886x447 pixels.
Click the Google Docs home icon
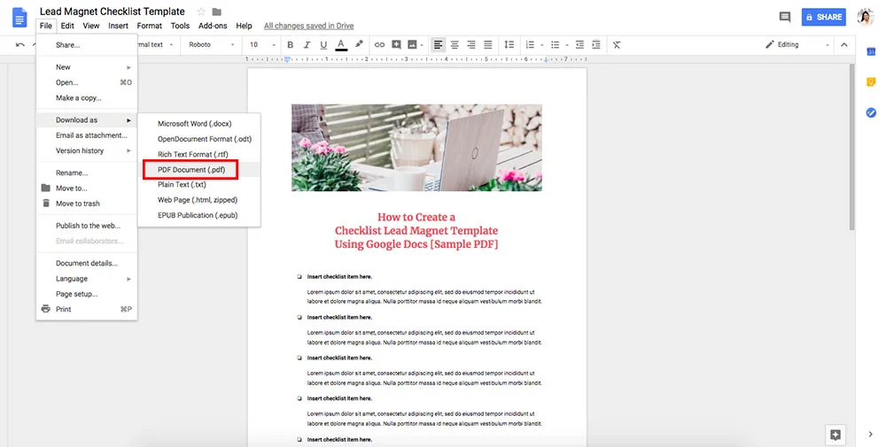[x=19, y=18]
